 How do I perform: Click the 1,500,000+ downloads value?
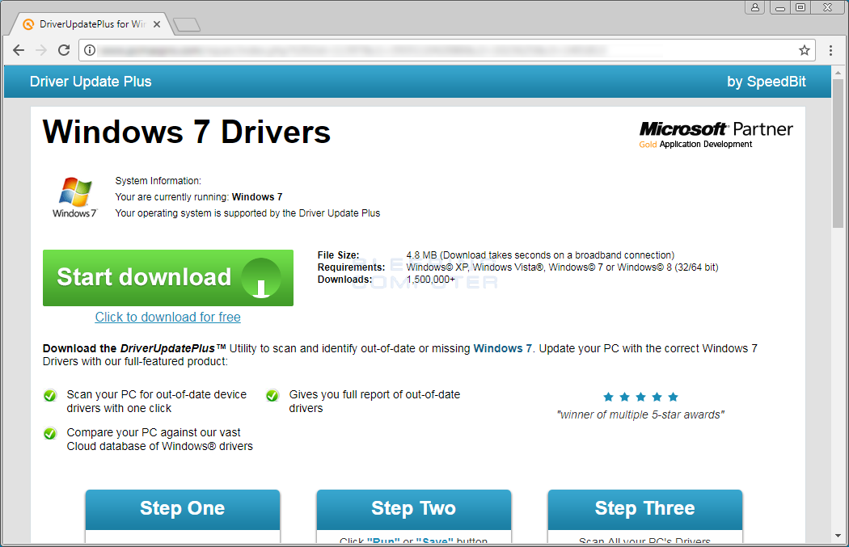tap(431, 280)
